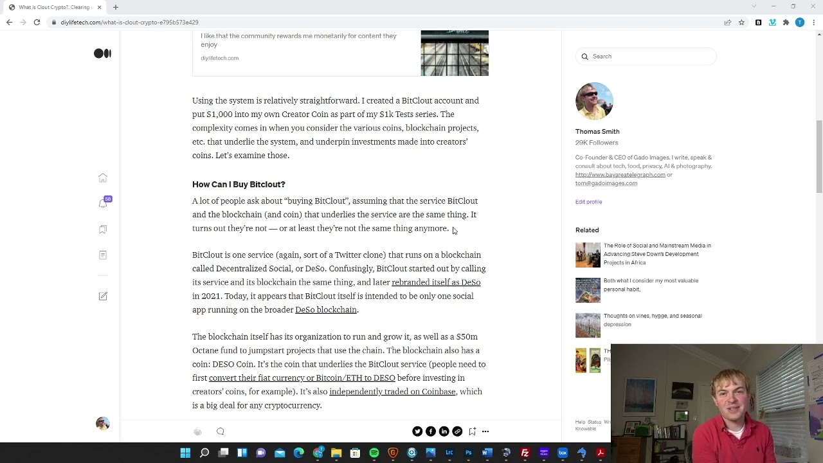Share the article on Twitter
Screen dimensions: 823x463
point(417,431)
